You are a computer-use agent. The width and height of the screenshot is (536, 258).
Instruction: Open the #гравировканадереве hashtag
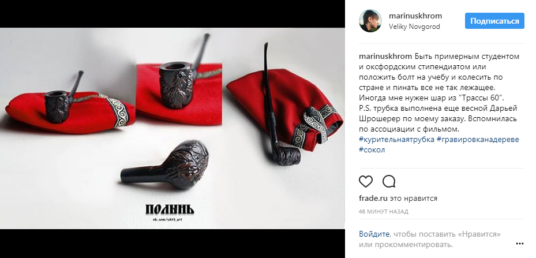tap(478, 140)
